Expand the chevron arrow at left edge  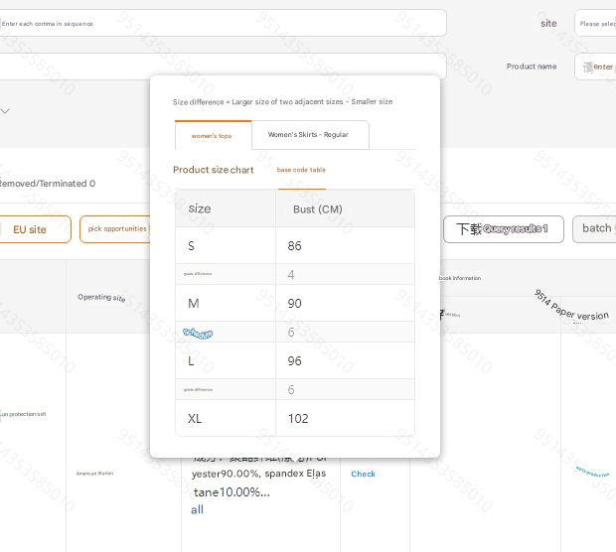click(x=5, y=111)
